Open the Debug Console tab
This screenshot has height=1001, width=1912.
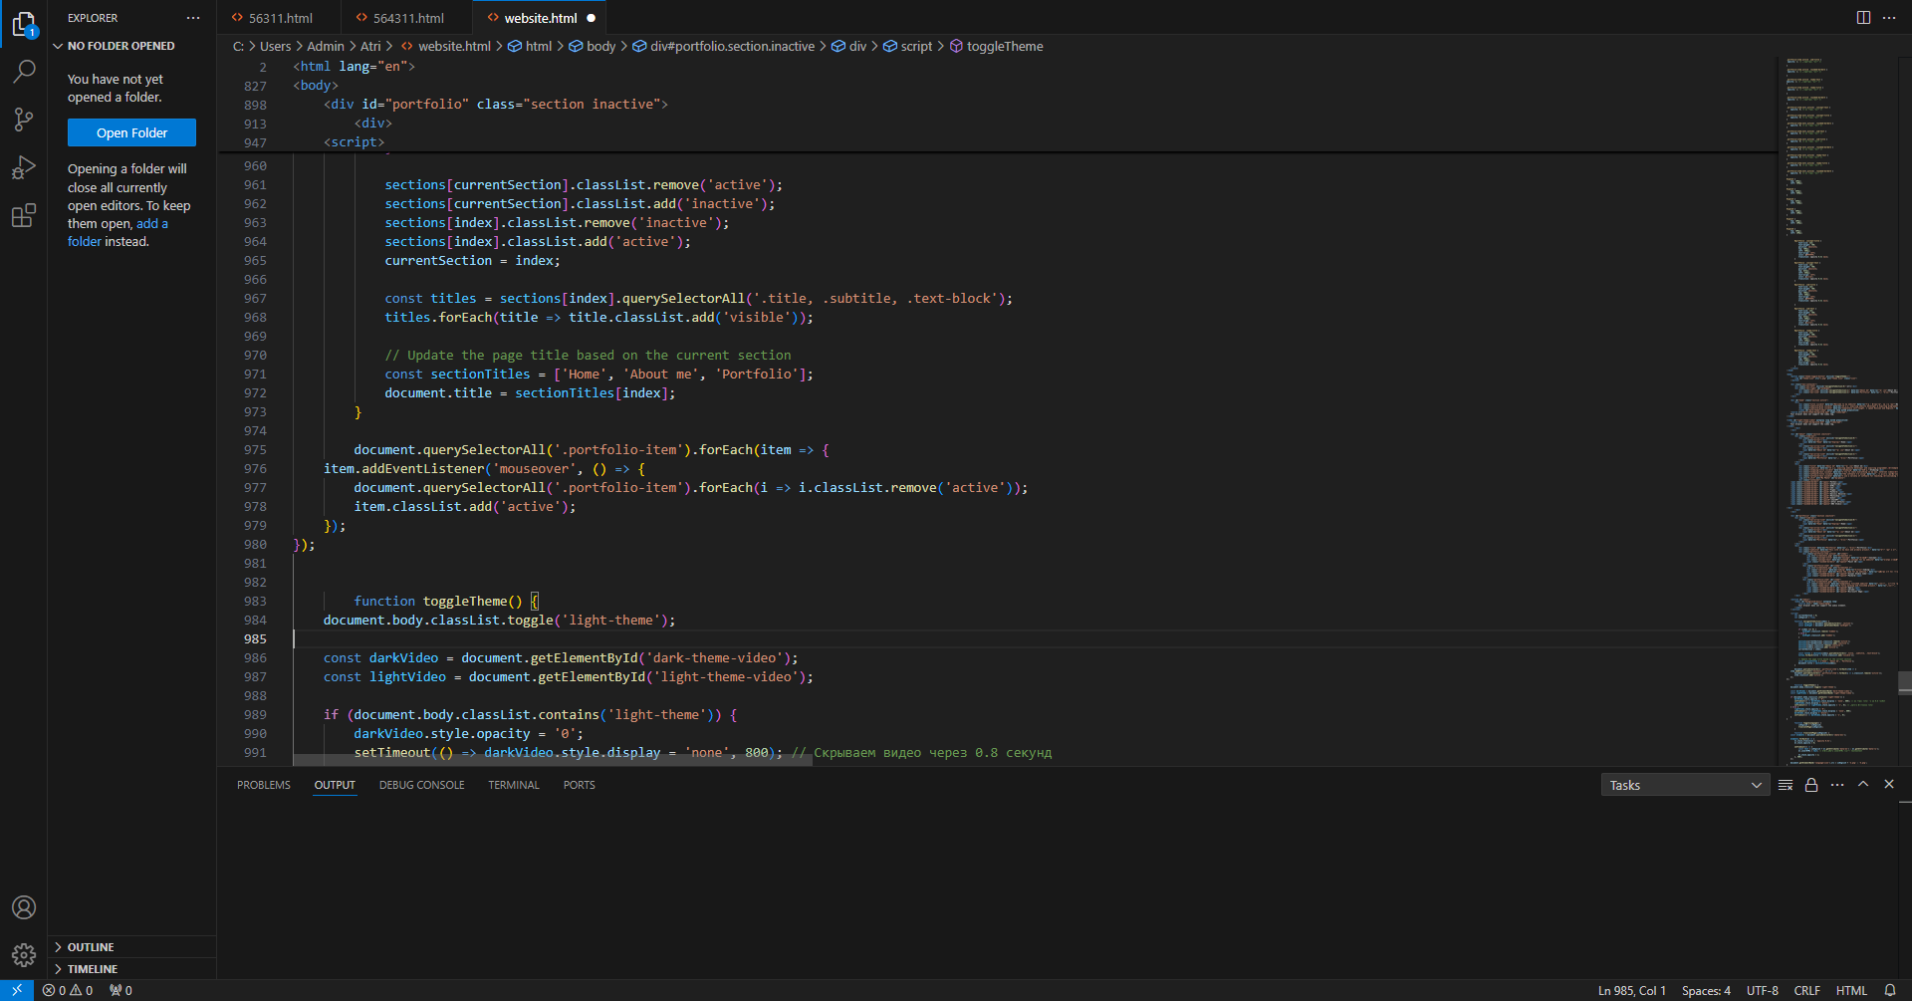(x=421, y=785)
